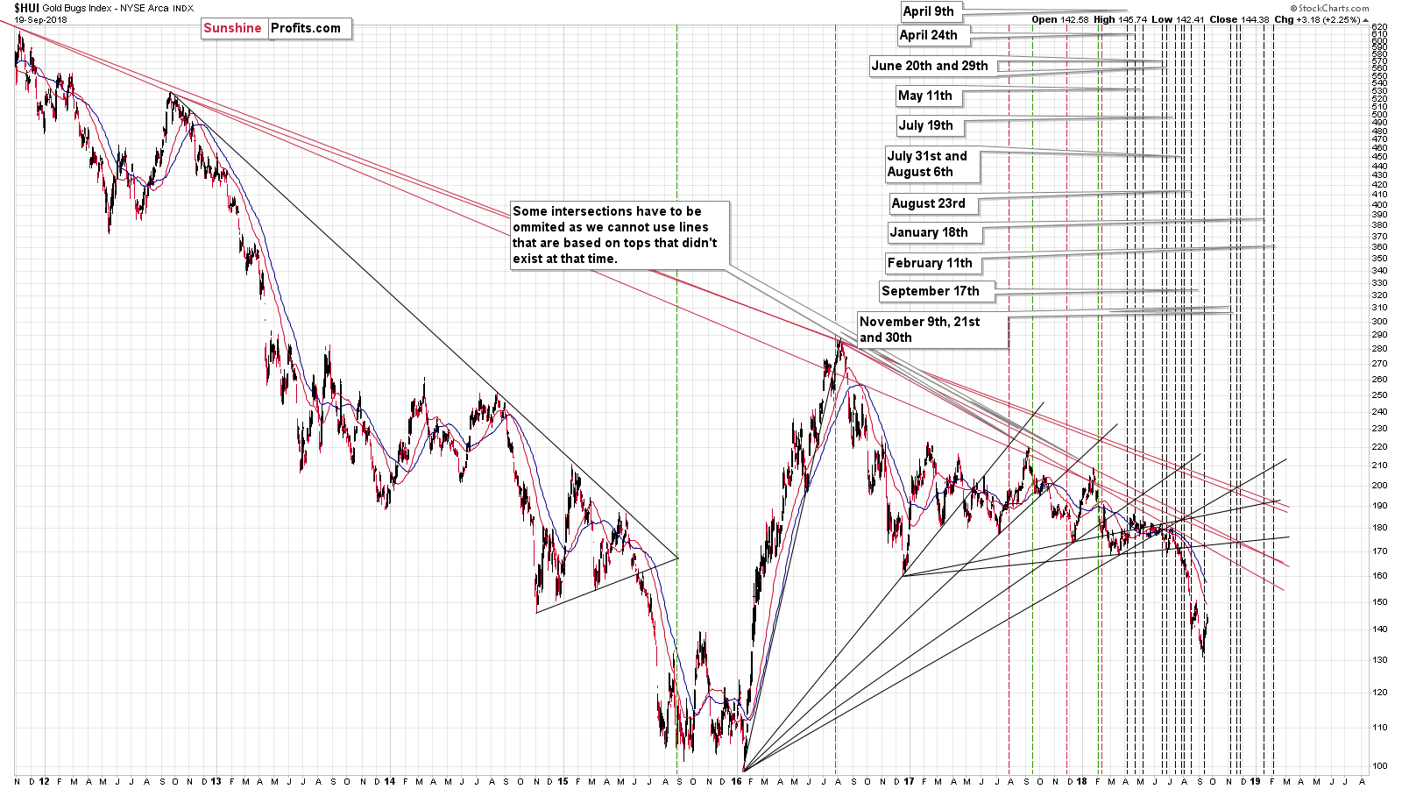Select the February 11th label

934,263
